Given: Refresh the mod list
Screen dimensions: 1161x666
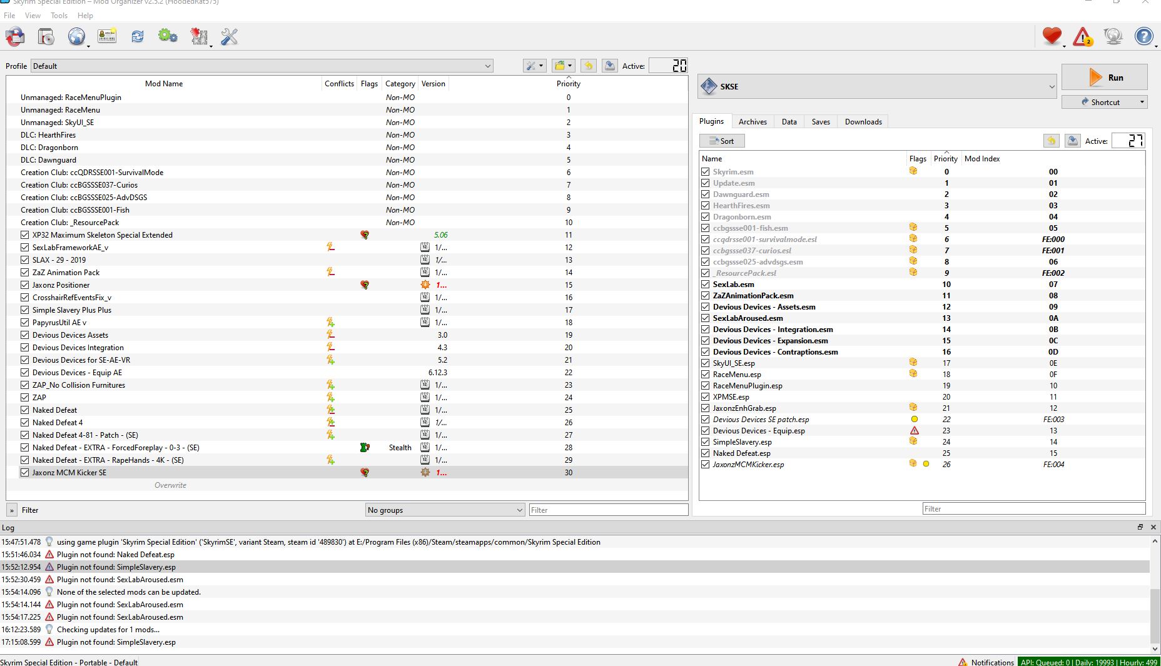Looking at the screenshot, I should tap(137, 36).
